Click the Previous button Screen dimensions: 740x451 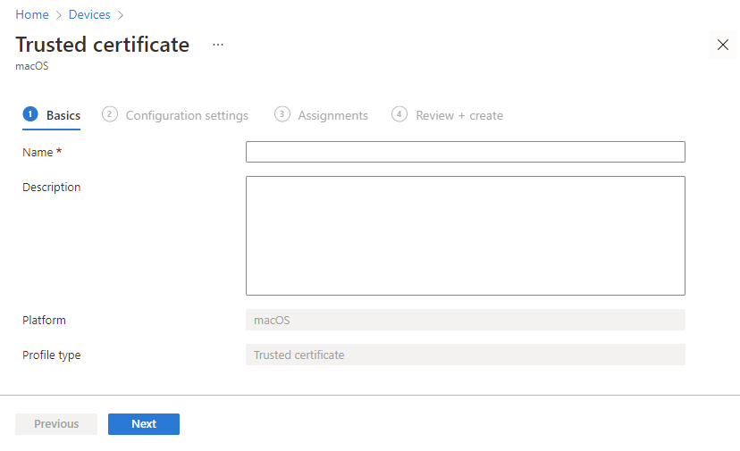[x=56, y=424]
